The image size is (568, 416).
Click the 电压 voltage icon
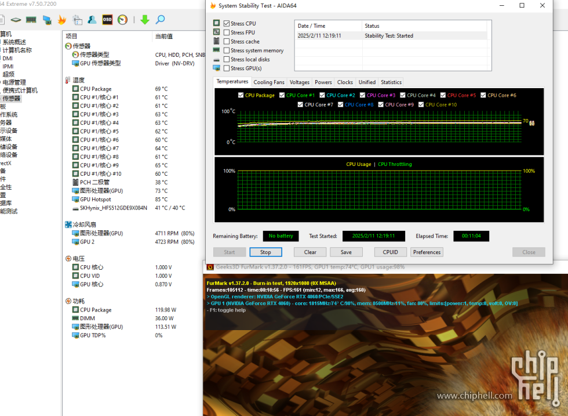click(68, 259)
